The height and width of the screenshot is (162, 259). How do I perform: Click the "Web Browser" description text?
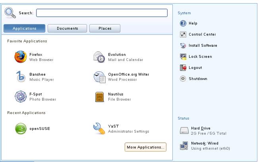(x=41, y=60)
